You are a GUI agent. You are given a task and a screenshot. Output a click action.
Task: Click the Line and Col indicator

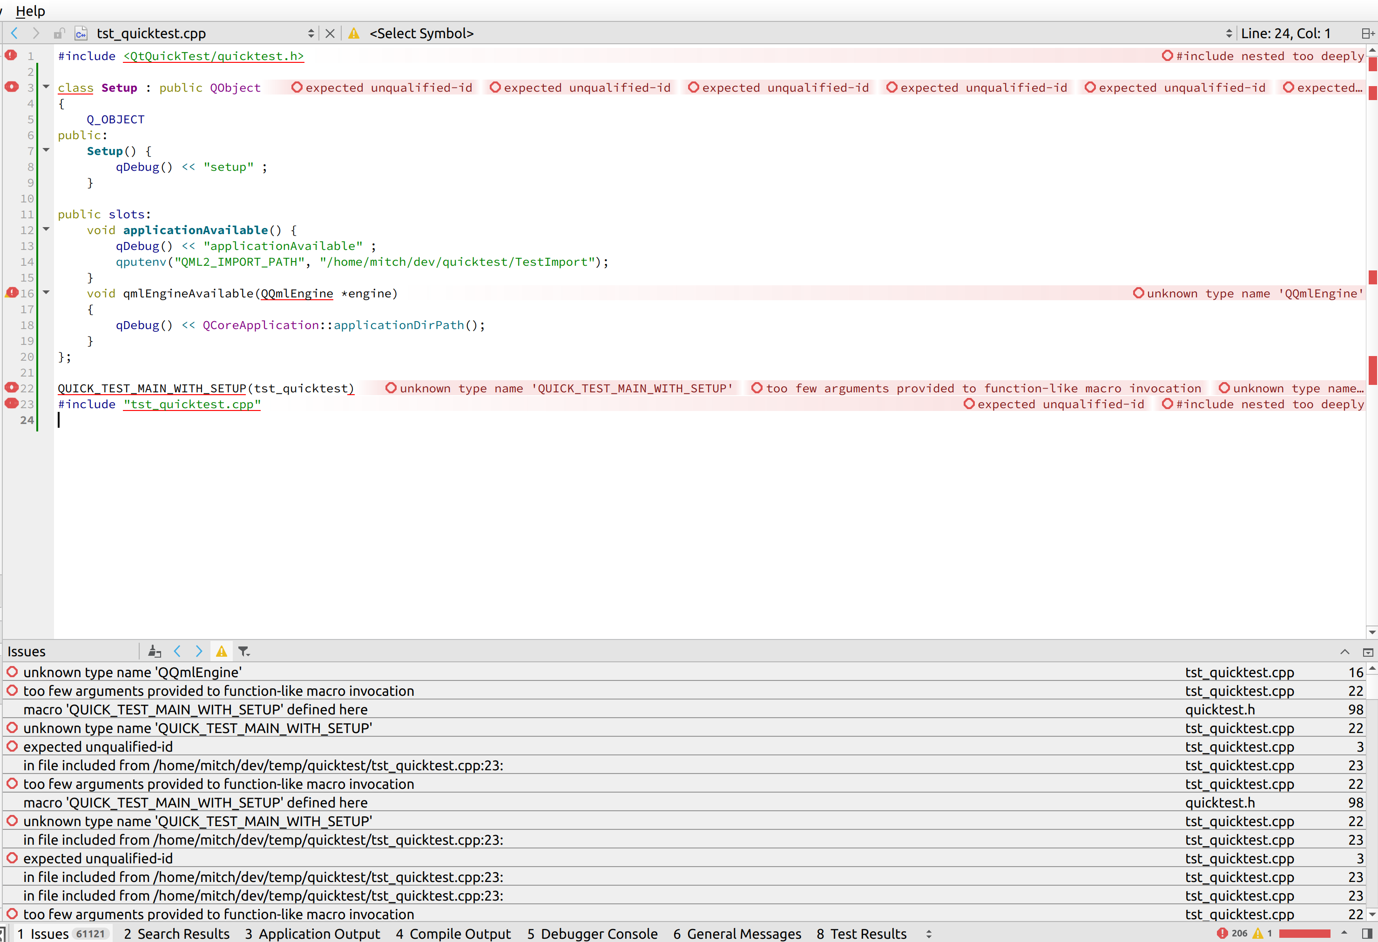coord(1285,34)
